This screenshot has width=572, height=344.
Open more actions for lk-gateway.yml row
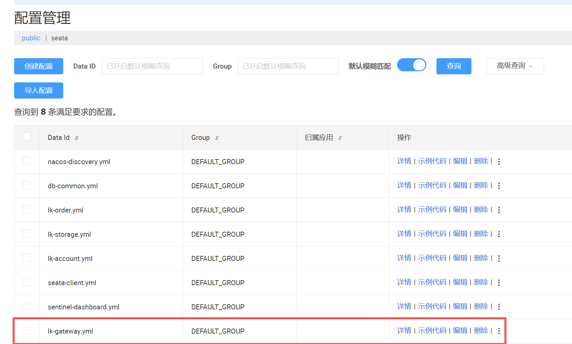[x=499, y=331]
